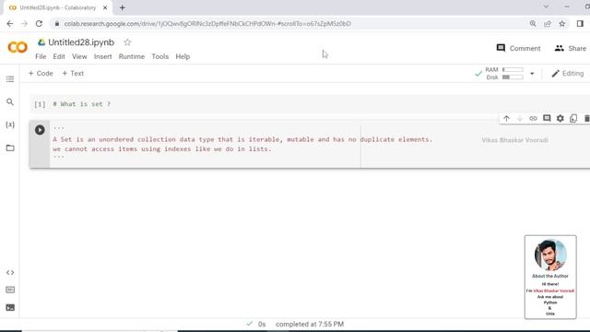Open the table of contents sidebar icon
The width and height of the screenshot is (590, 332).
pyautogui.click(x=10, y=79)
